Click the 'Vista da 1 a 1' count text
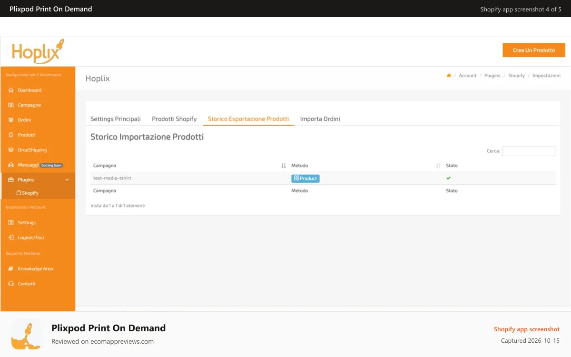The height and width of the screenshot is (357, 571). click(x=118, y=206)
